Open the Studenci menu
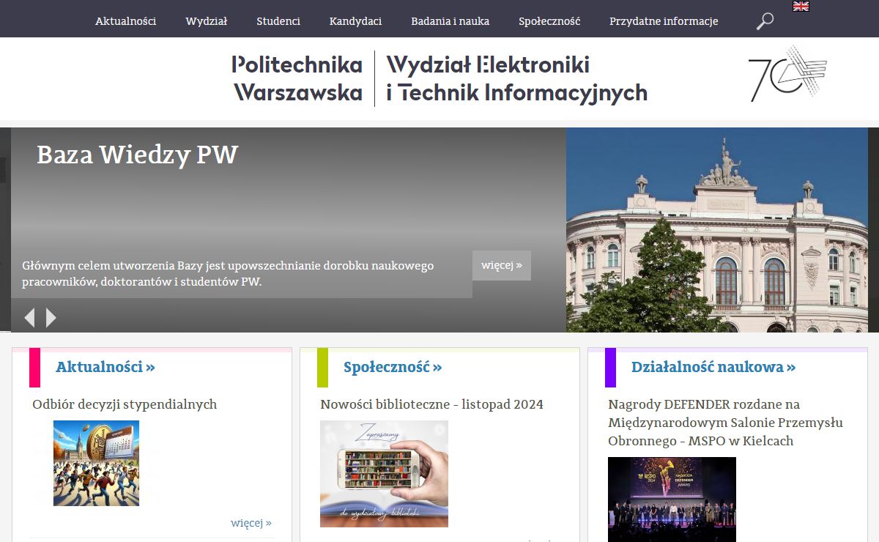 click(x=278, y=21)
